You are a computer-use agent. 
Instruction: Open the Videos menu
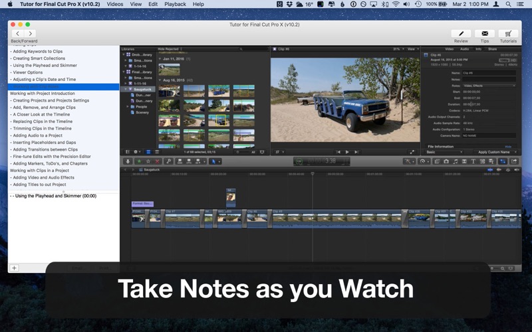click(x=115, y=4)
